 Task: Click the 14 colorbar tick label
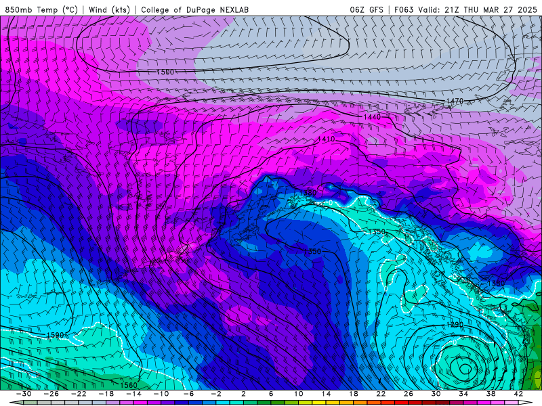coord(326,394)
